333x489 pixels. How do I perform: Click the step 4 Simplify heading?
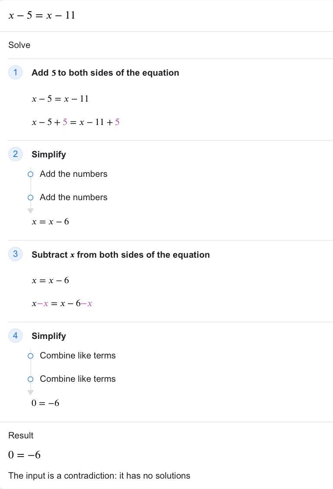[48, 336]
